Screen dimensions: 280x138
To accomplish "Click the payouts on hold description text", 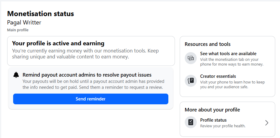I will click(93, 84).
